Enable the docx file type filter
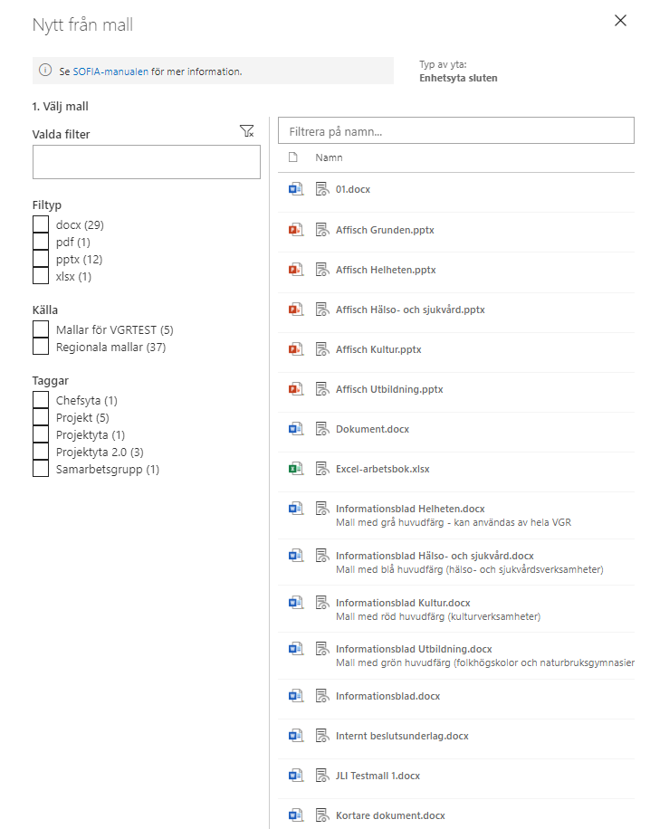Screen dimensions: 650x829 41,224
